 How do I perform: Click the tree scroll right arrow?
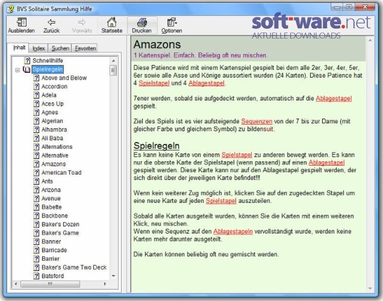(105, 284)
